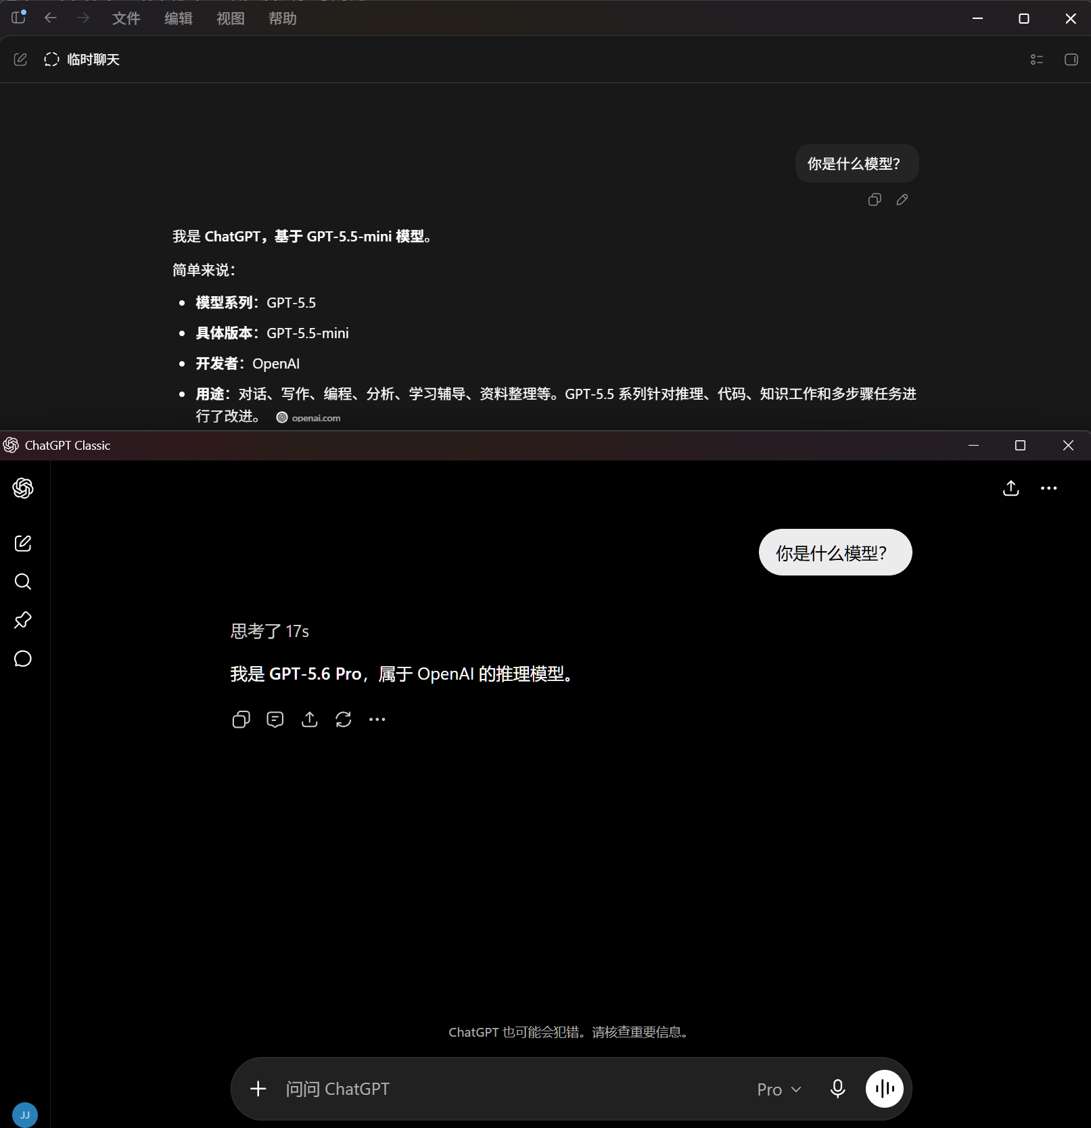The image size is (1091, 1128).
Task: Click the rounded-square panel icon in the top window header
Action: point(1071,60)
